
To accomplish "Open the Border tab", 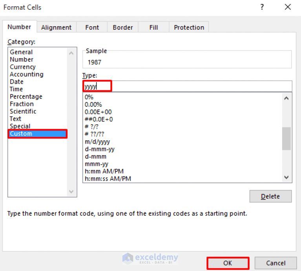I will click(x=123, y=27).
